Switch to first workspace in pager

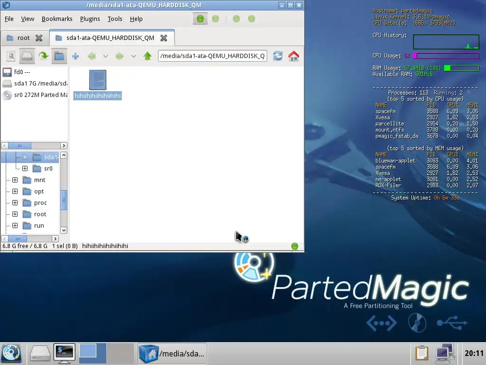click(93, 353)
